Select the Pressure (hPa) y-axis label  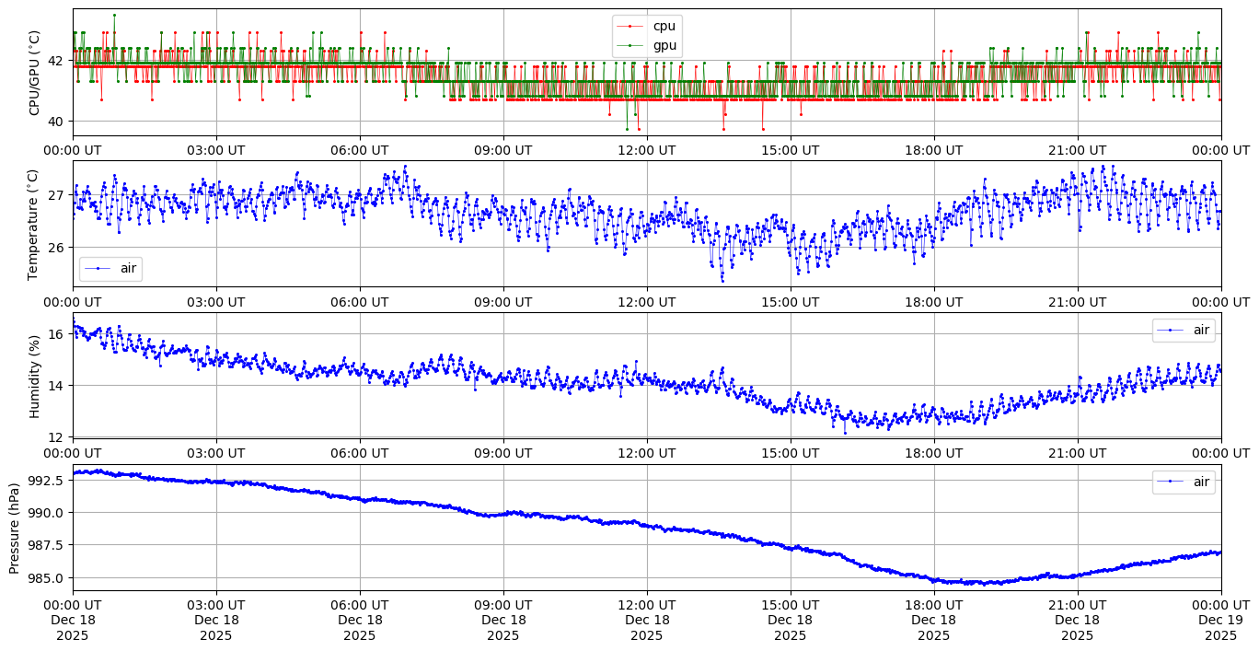[x=15, y=528]
